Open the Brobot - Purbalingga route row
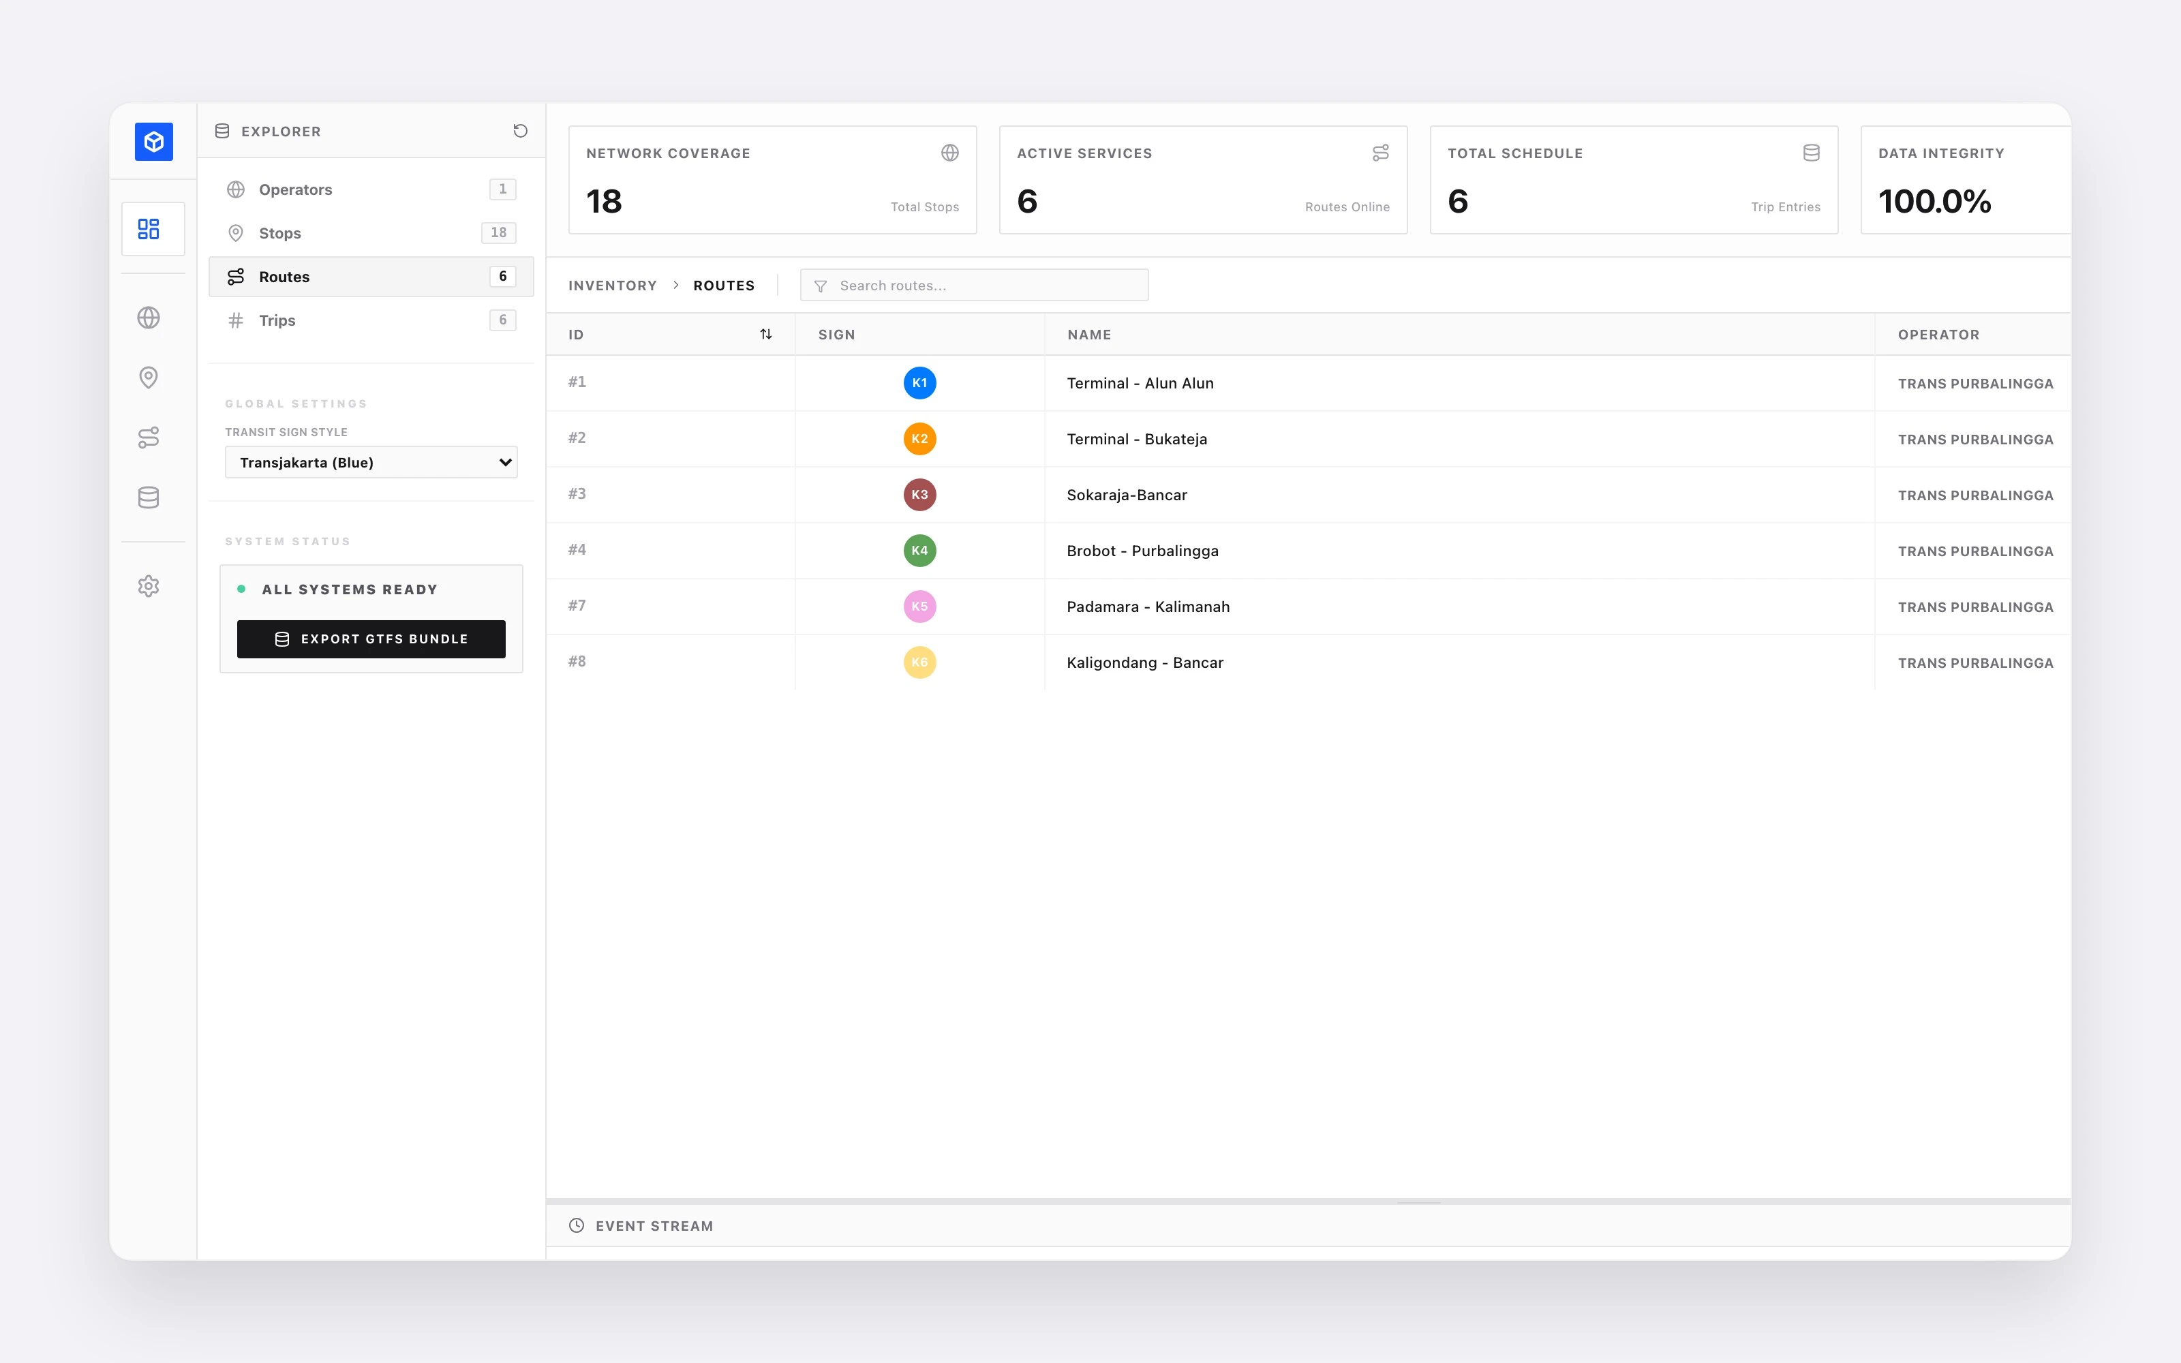Viewport: 2181px width, 1363px height. point(1142,551)
